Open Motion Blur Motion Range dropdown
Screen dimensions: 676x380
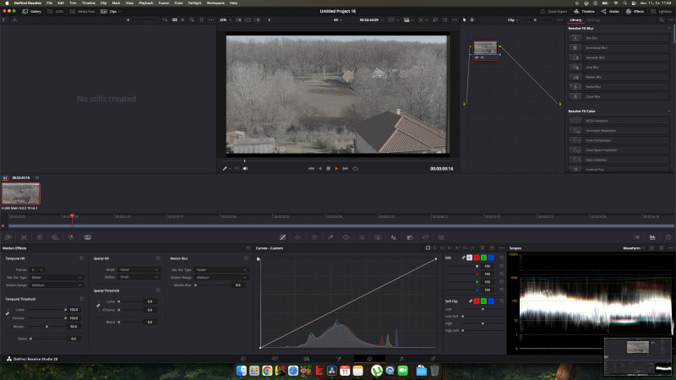[221, 278]
